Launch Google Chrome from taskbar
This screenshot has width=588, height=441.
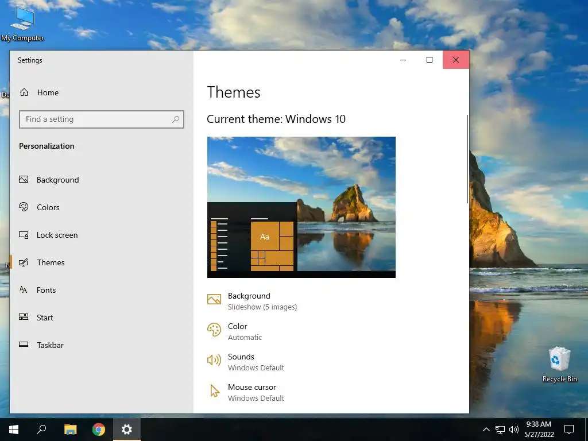99,430
